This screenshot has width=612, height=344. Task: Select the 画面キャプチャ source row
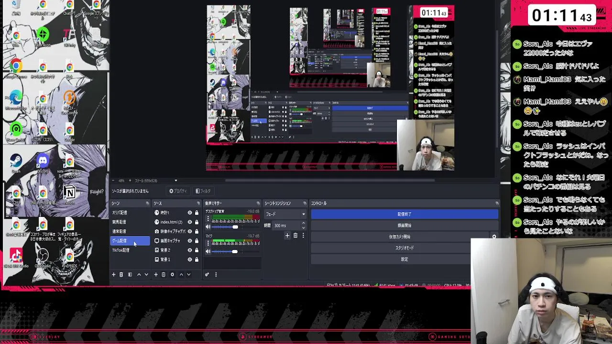pyautogui.click(x=176, y=241)
